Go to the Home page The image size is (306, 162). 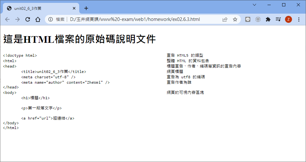(38, 19)
